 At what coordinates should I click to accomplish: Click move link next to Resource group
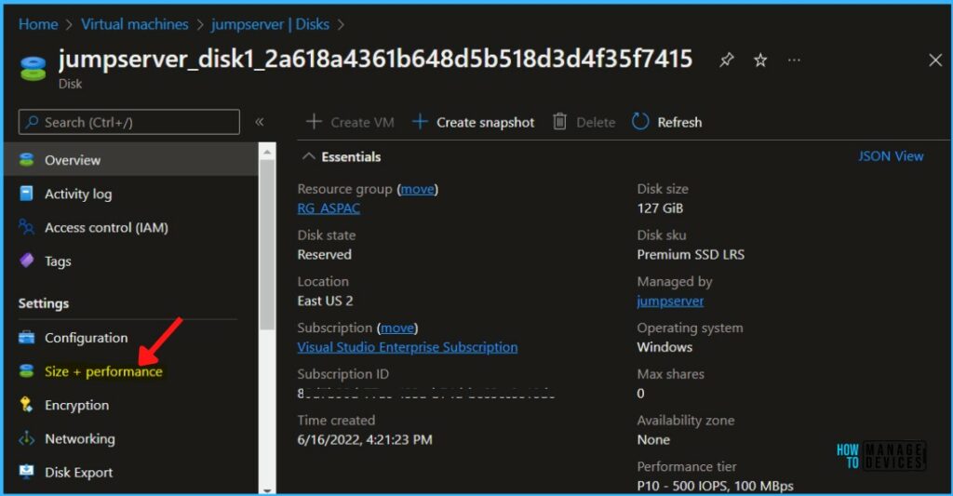[418, 189]
